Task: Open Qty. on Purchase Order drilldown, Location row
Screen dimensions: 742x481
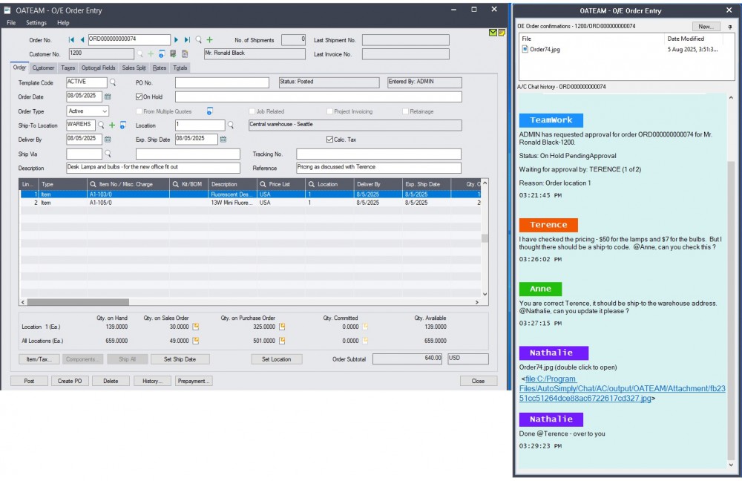Action: (x=282, y=327)
